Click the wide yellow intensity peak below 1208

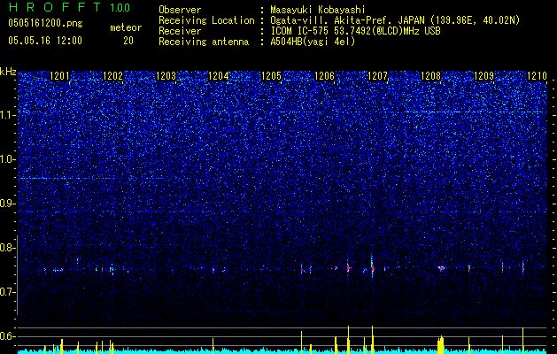pyautogui.click(x=441, y=344)
